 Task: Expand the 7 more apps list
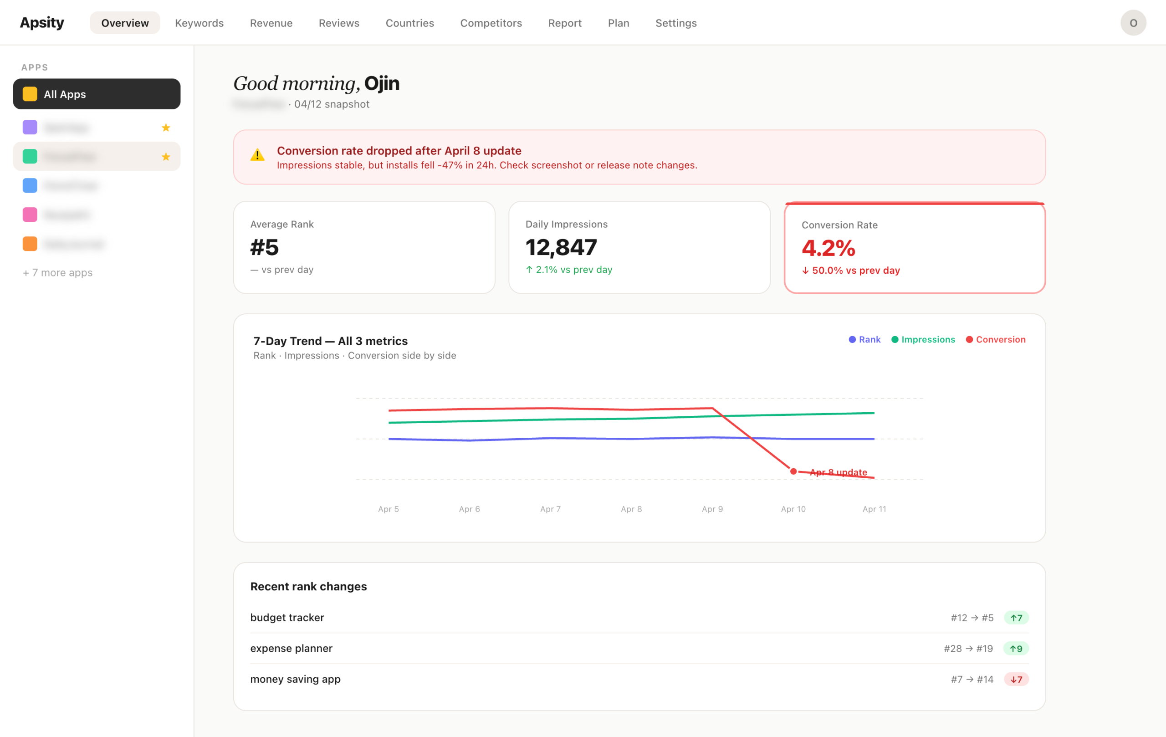[x=58, y=272]
